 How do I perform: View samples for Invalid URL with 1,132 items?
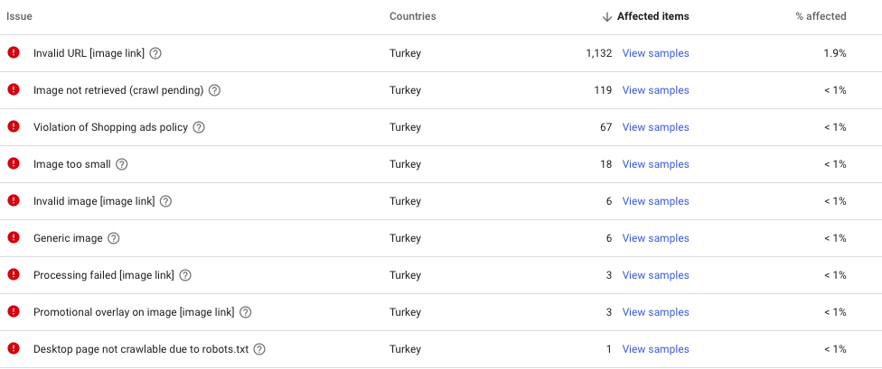[x=655, y=53]
